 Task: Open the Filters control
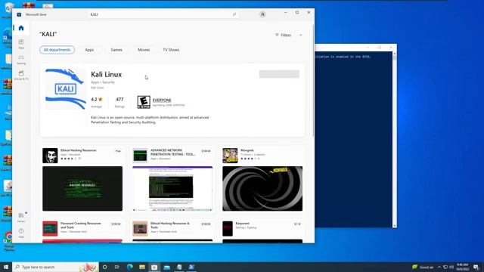(283, 36)
